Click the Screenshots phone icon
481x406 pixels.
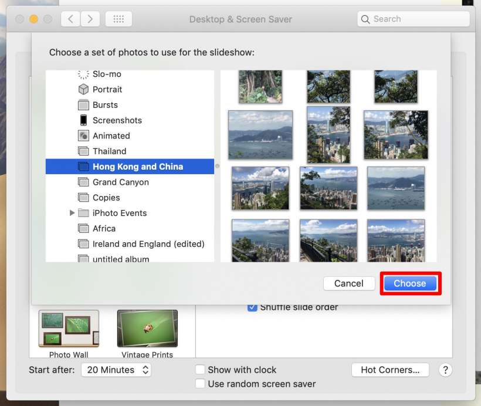coord(83,120)
